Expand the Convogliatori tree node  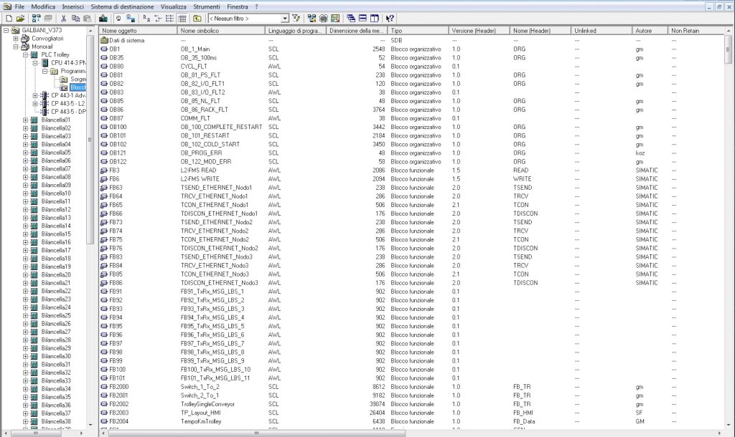(x=16, y=39)
